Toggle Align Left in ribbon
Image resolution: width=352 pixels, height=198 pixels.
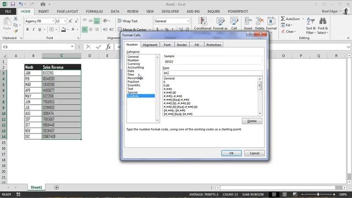85,29
